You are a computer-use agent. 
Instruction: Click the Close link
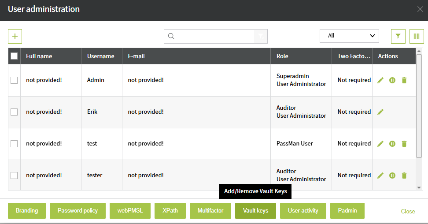point(408,211)
